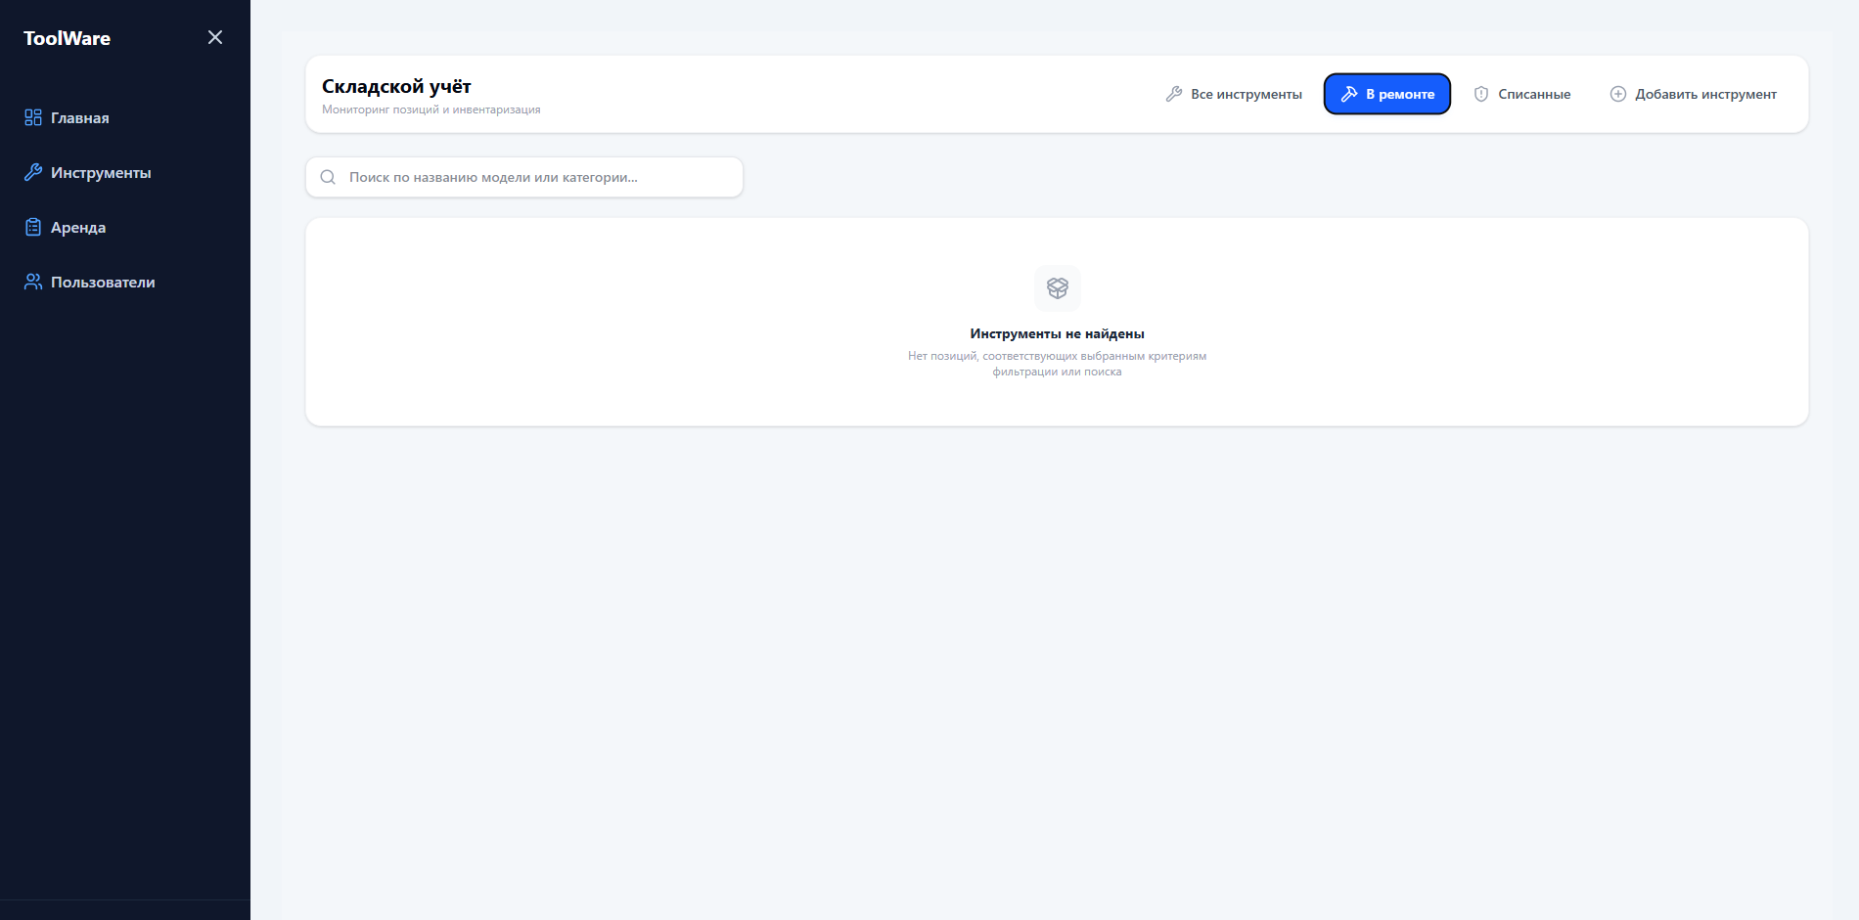The width and height of the screenshot is (1859, 920).
Task: Click the magnifier icon in search box
Action: (328, 177)
